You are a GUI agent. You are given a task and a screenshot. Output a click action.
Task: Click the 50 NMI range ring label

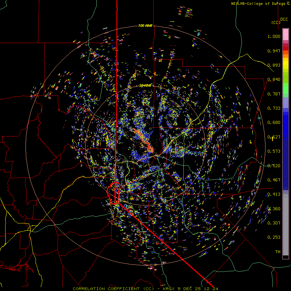(x=145, y=85)
